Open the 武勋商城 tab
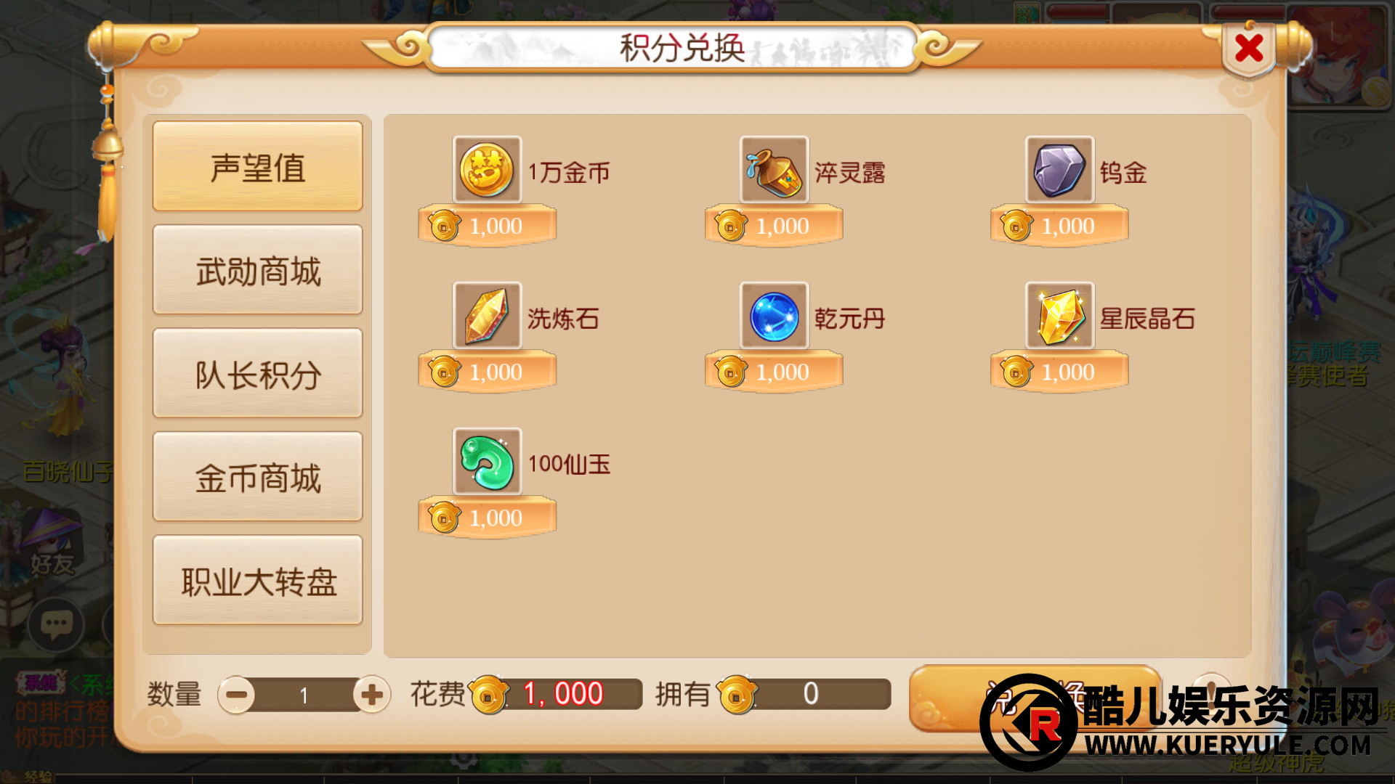The height and width of the screenshot is (784, 1395). point(257,270)
